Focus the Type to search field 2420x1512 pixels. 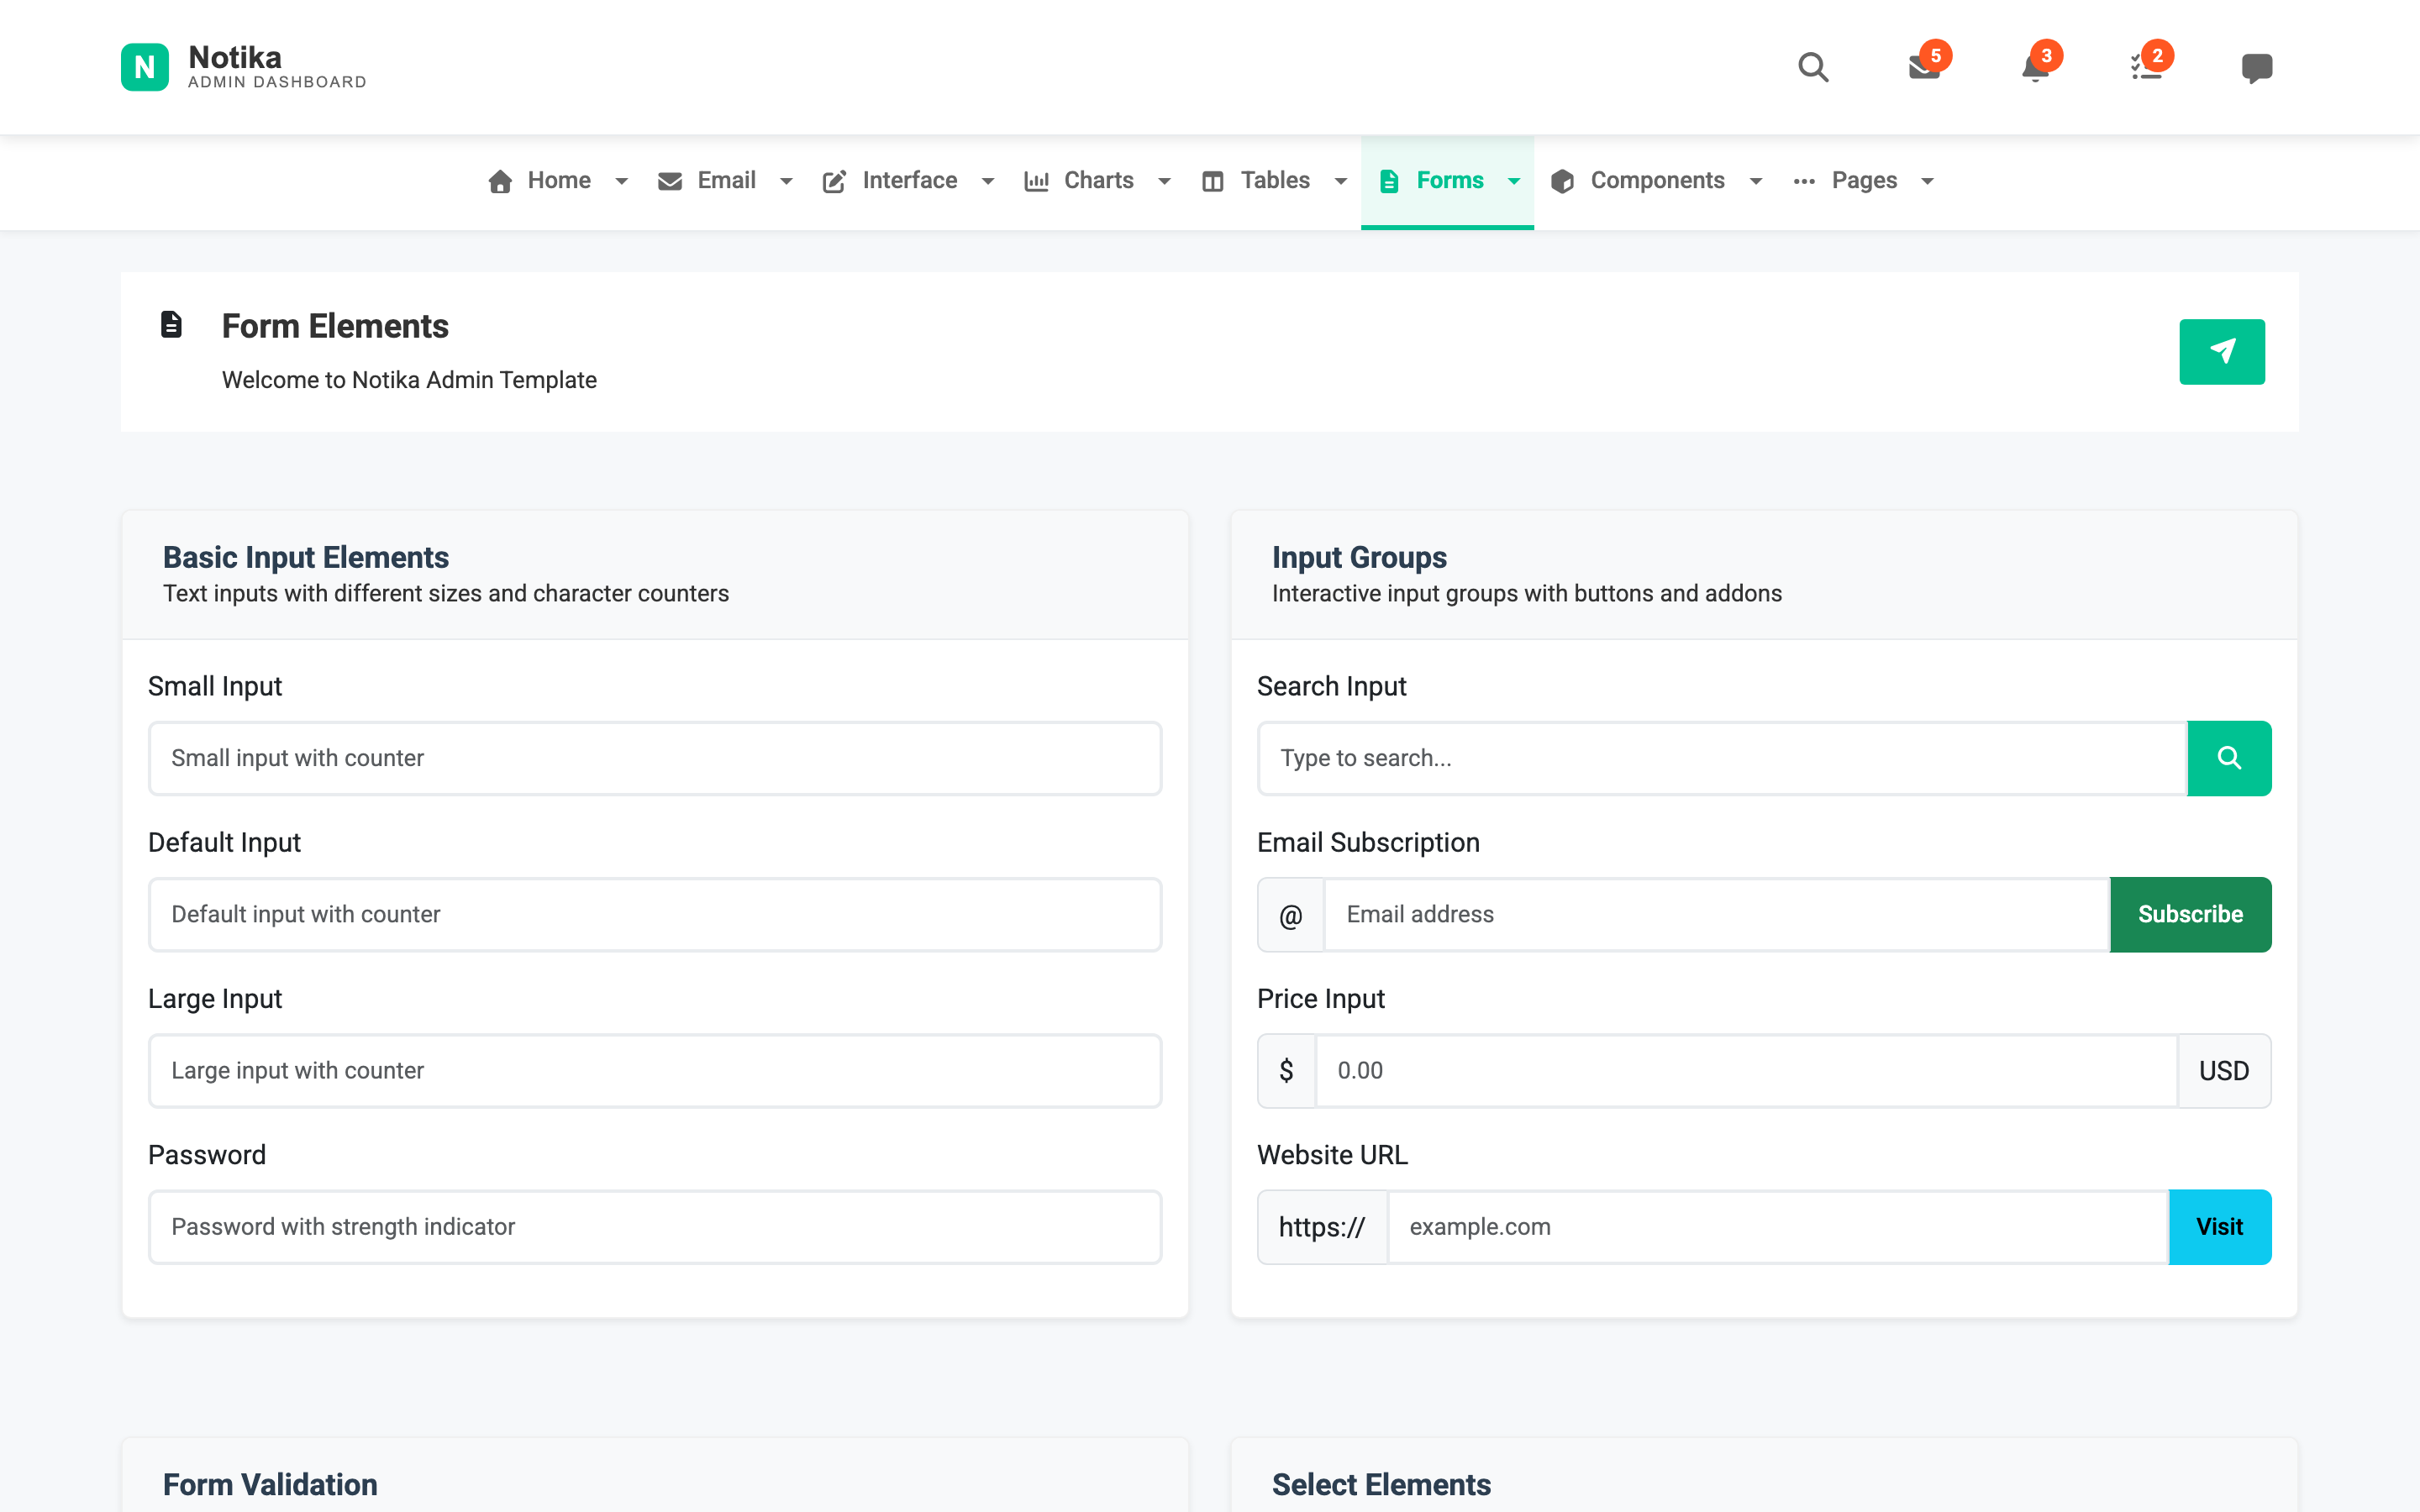point(1722,758)
